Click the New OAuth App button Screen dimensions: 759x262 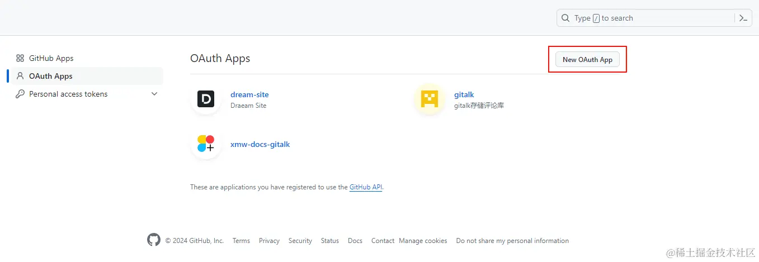tap(587, 59)
